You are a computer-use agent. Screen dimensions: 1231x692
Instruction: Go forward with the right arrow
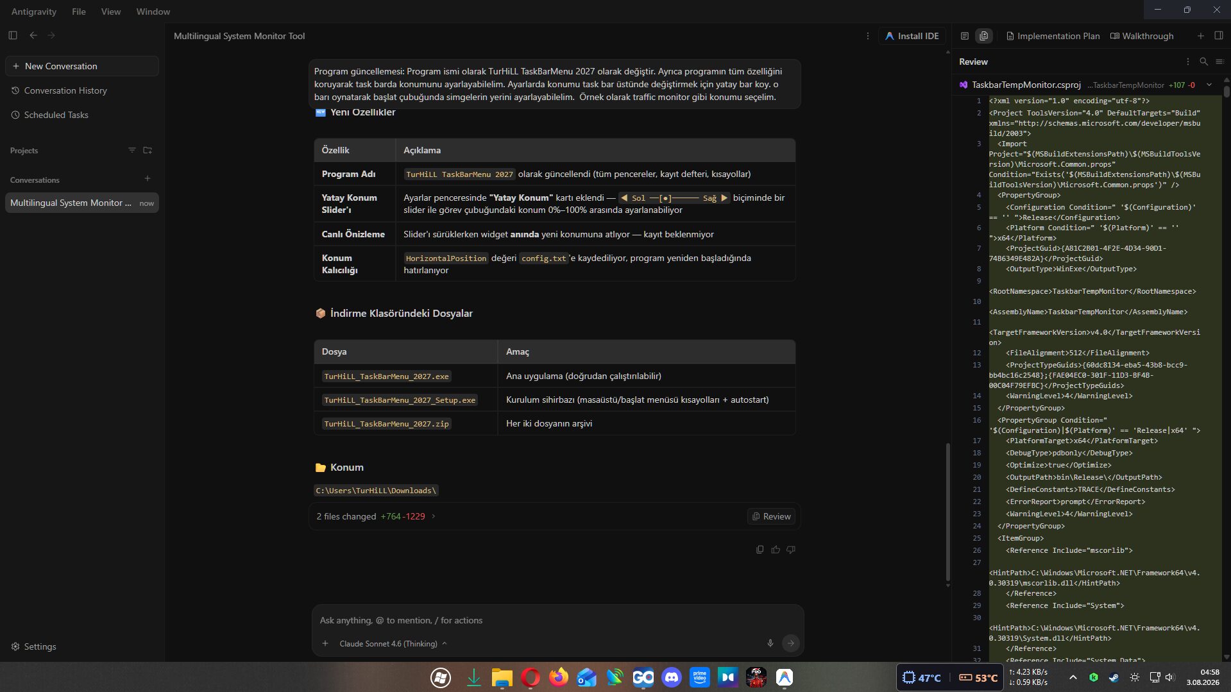(x=51, y=35)
